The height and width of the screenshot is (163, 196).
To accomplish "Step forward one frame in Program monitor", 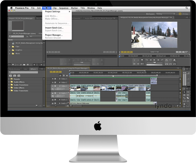I will (158, 60).
